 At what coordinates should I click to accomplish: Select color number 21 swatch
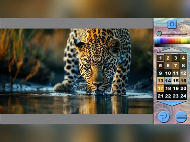(160, 96)
